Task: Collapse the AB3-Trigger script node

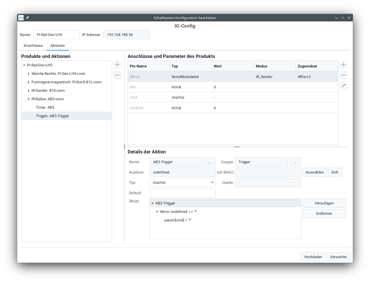Action: (x=153, y=203)
